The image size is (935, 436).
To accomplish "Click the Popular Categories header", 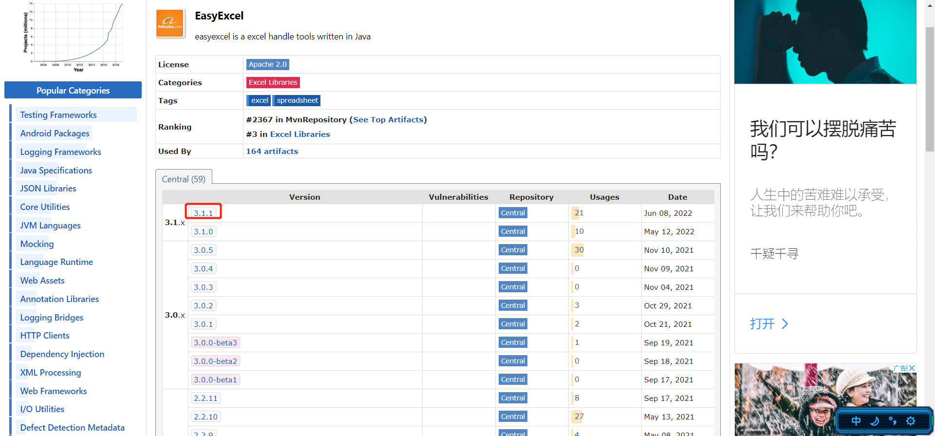I will (73, 90).
